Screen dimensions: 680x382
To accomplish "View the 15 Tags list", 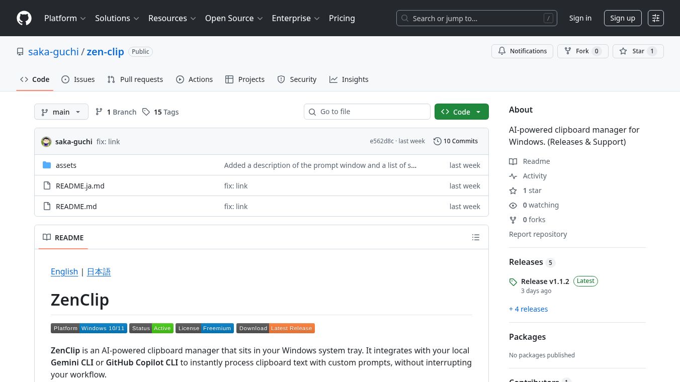I will 160,112.
